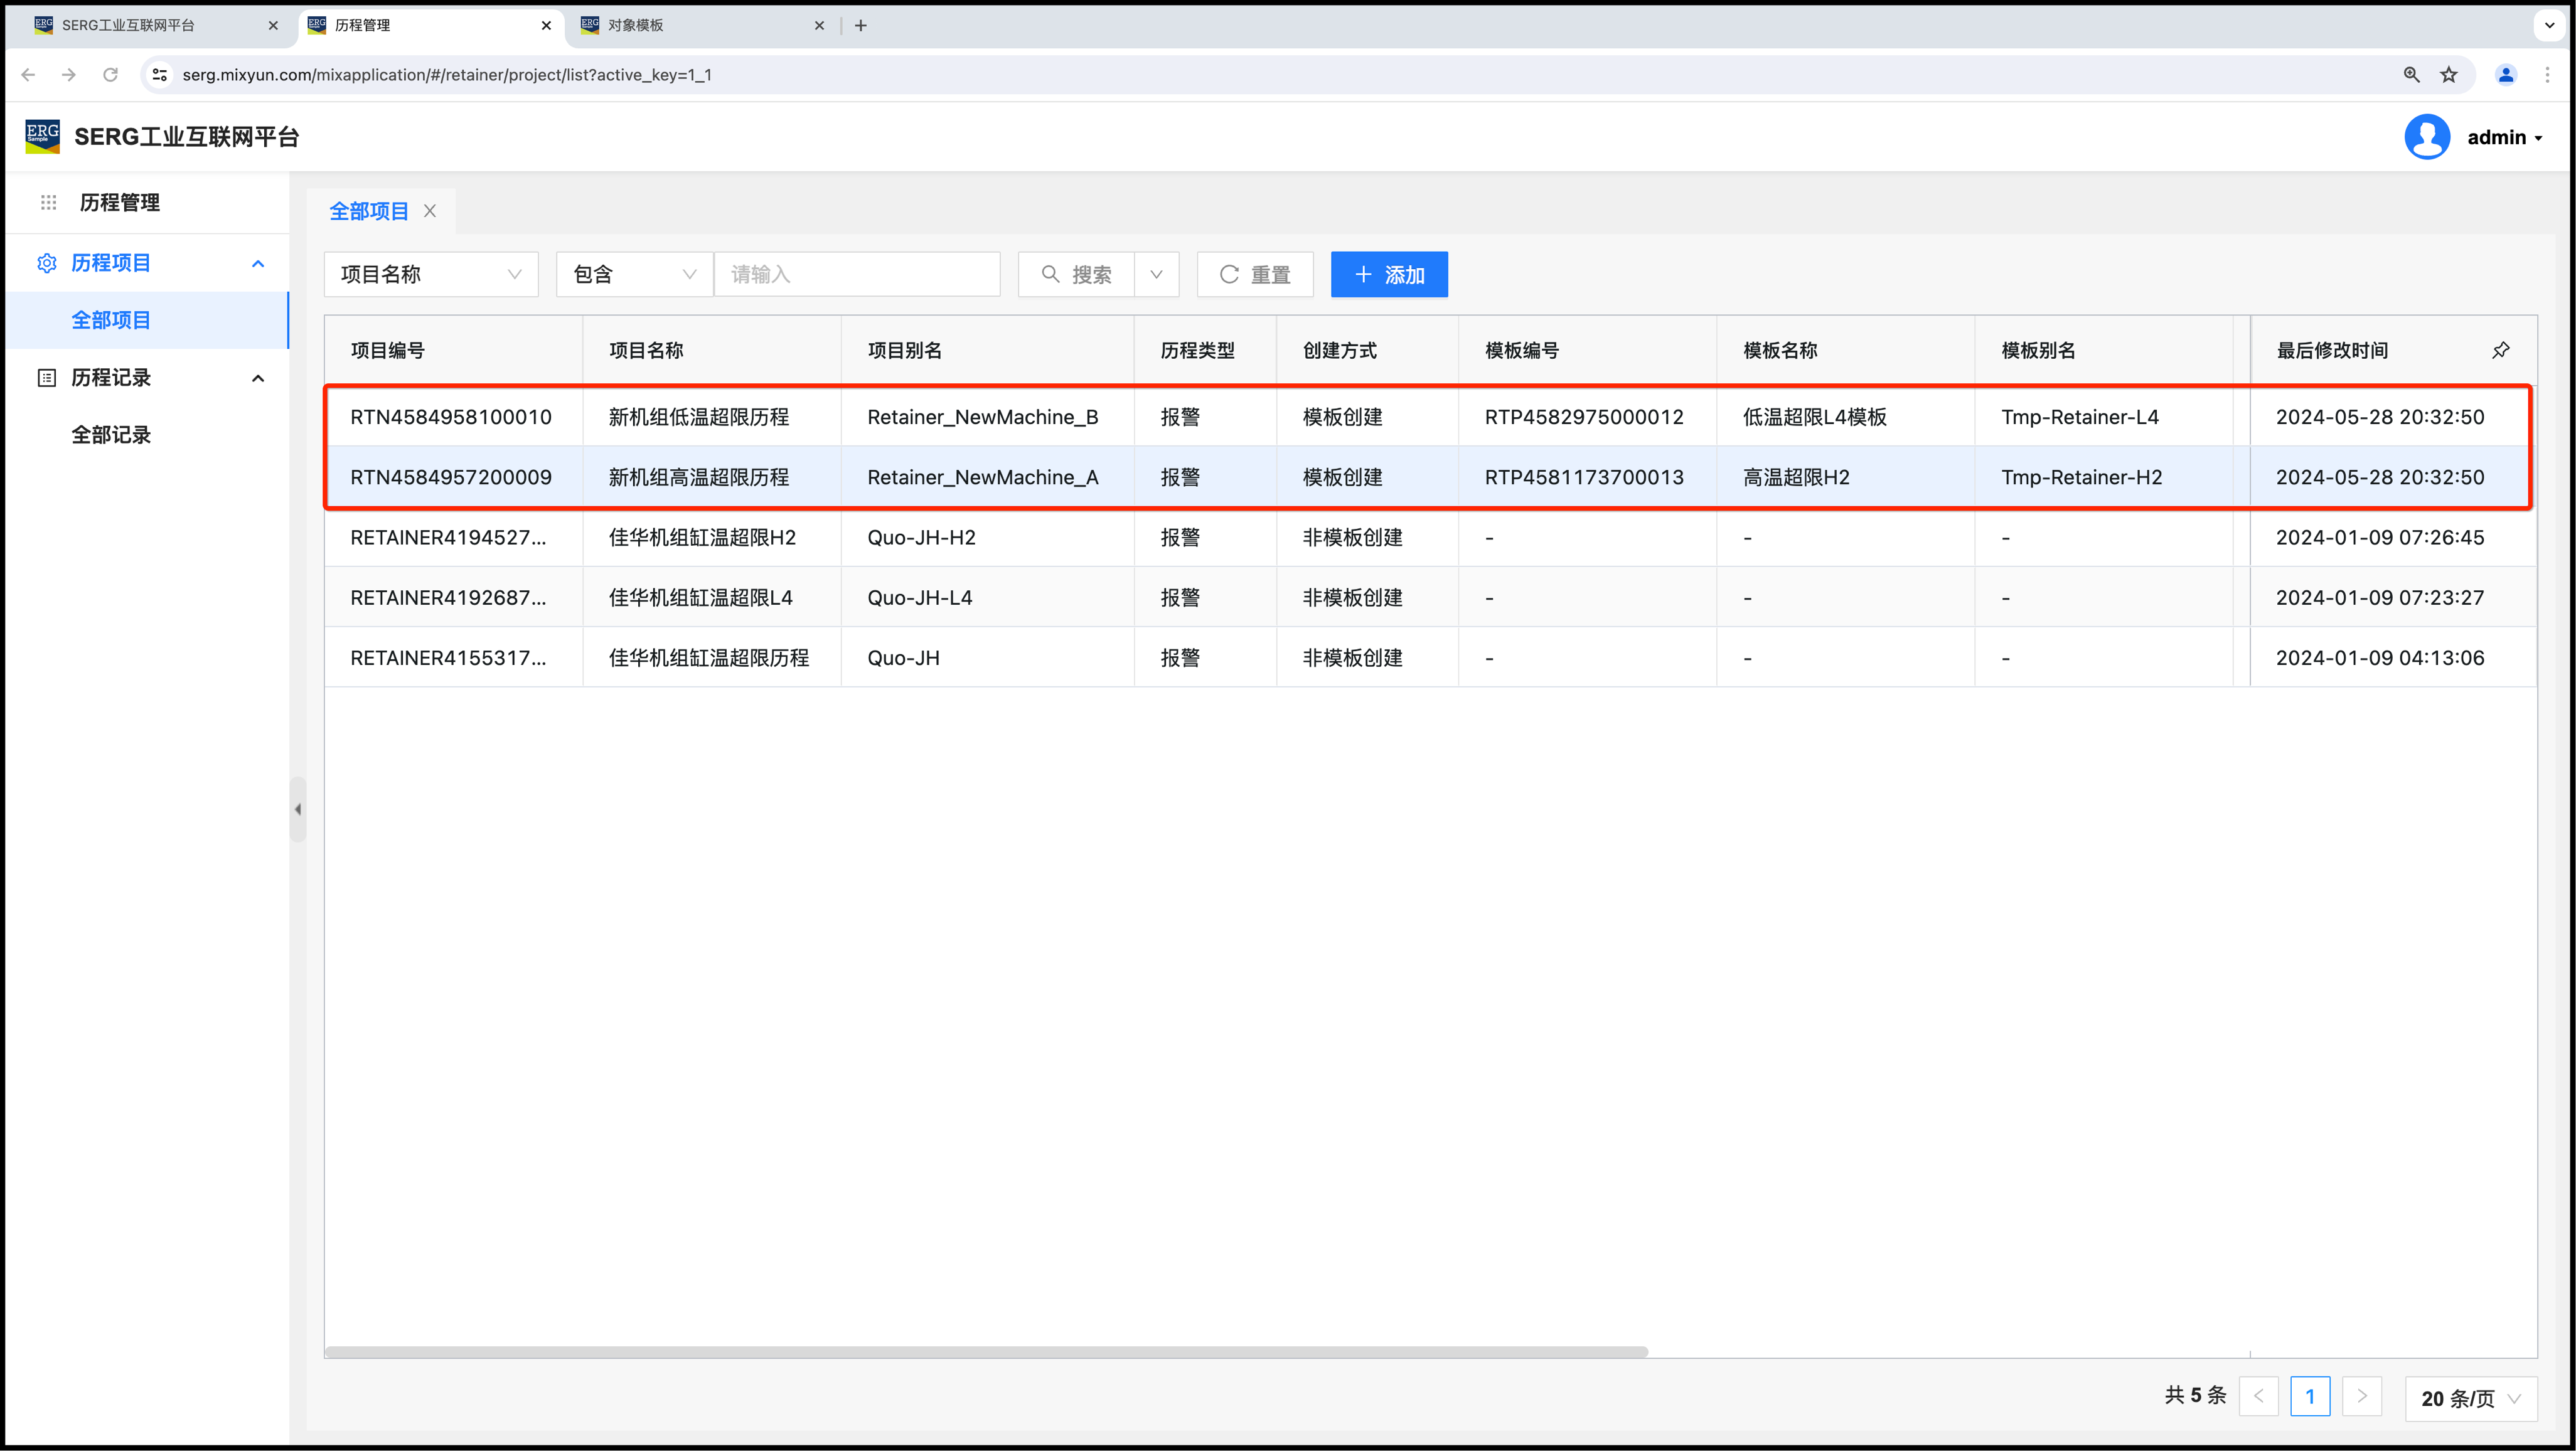Screen dimensions: 2576x1451
Task: Close the 全部项目 tab with the X
Action: tap(430, 211)
